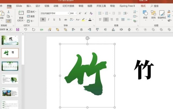173x109 pixels.
Task: Switch to the 插入 Insert tab
Action: 29,6
